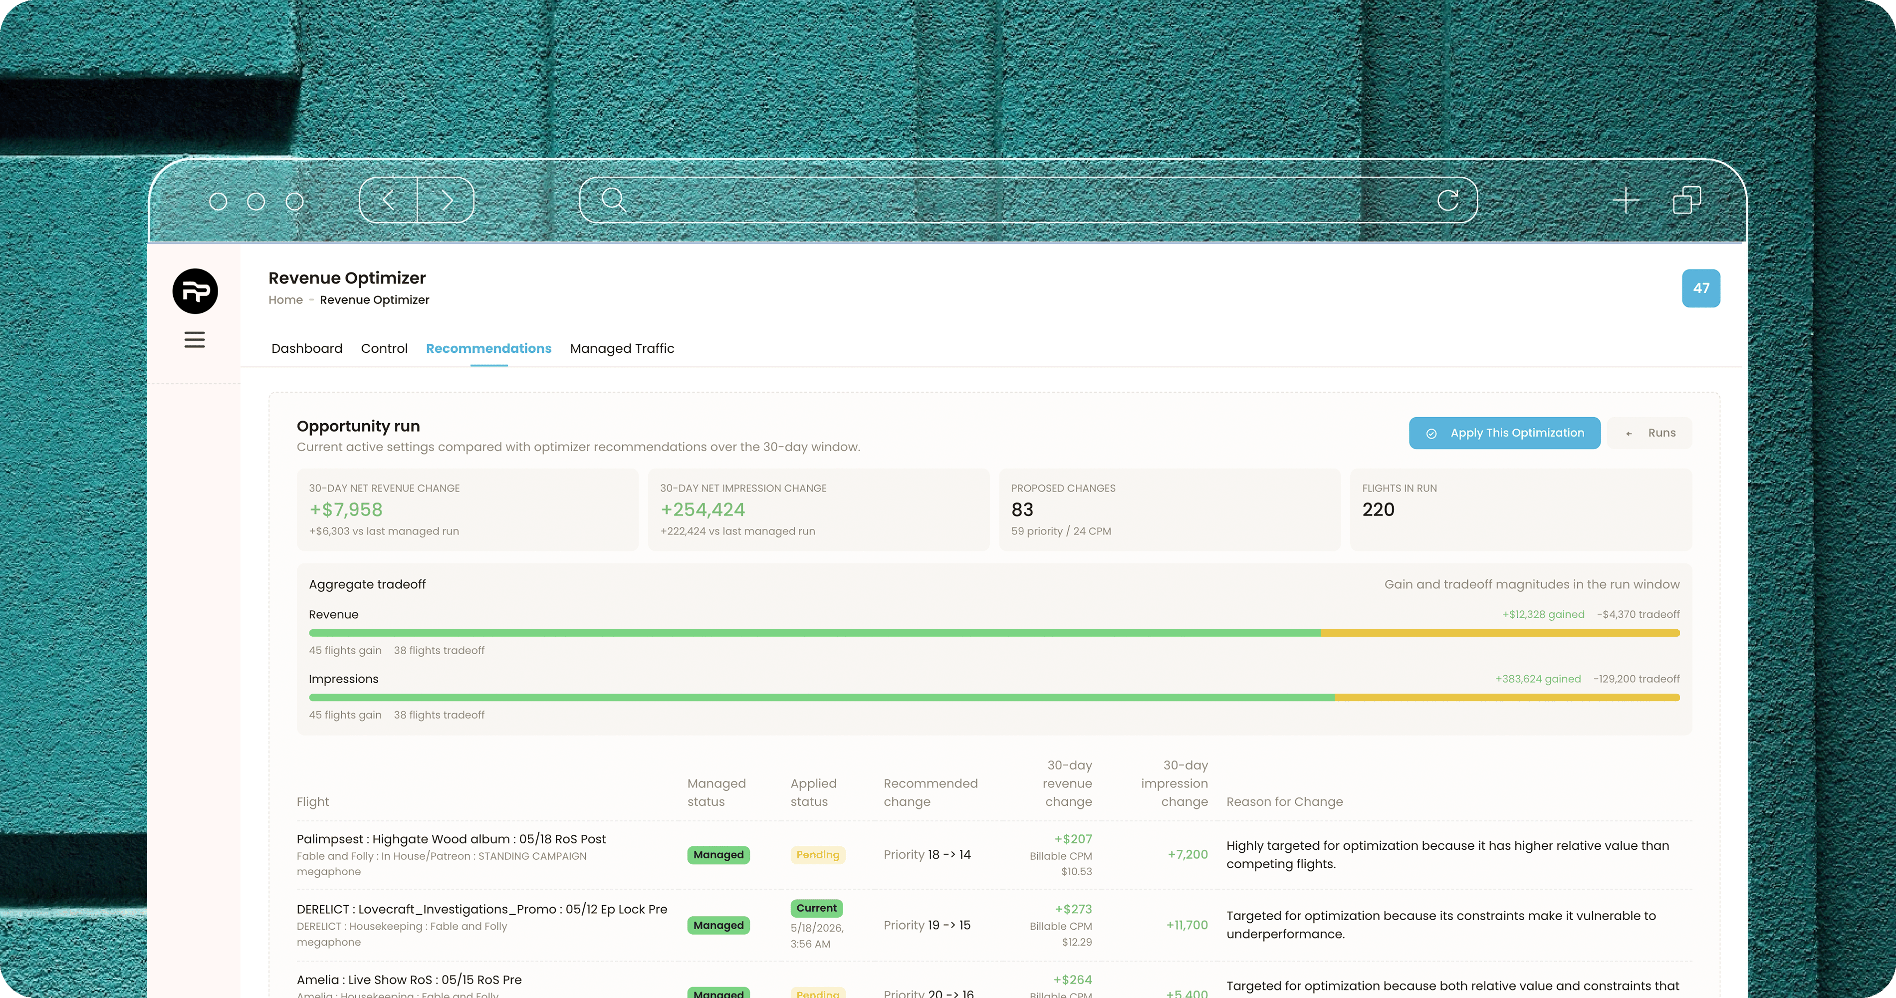Click the Reason for Change column header
1896x998 pixels.
coord(1284,801)
